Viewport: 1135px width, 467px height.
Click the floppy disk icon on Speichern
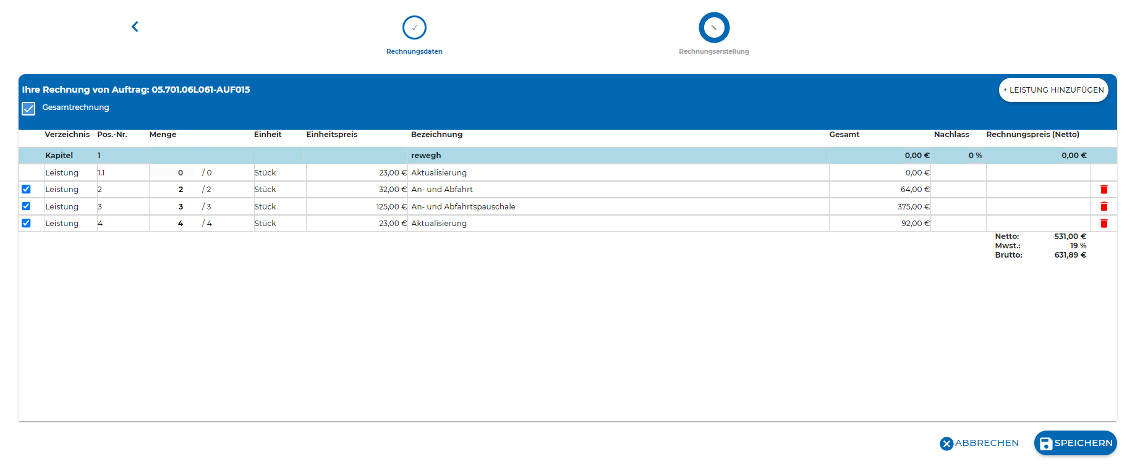click(x=1045, y=444)
